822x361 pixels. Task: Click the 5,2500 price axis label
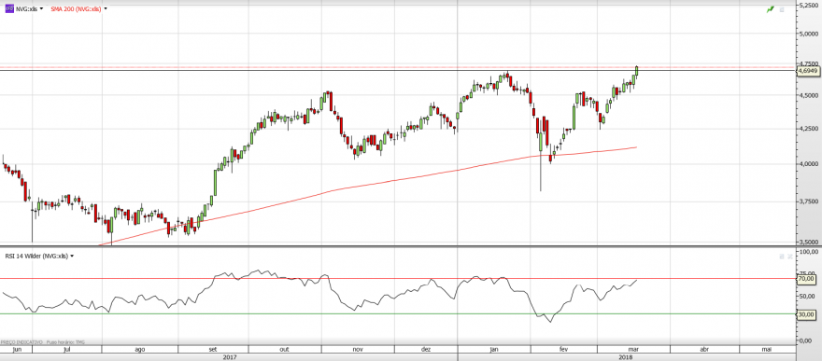(x=808, y=5)
